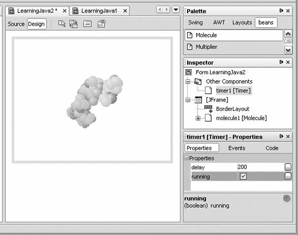Screen dimensions: 298x235
Task: Open the delay property editor ellipsis button
Action: click(288, 167)
